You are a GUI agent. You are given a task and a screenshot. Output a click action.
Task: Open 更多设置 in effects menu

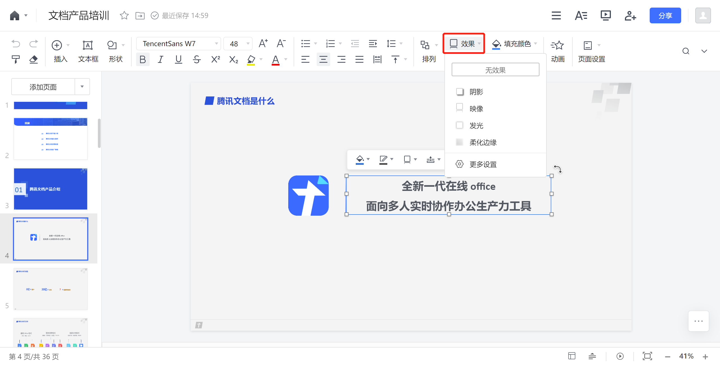(x=483, y=164)
